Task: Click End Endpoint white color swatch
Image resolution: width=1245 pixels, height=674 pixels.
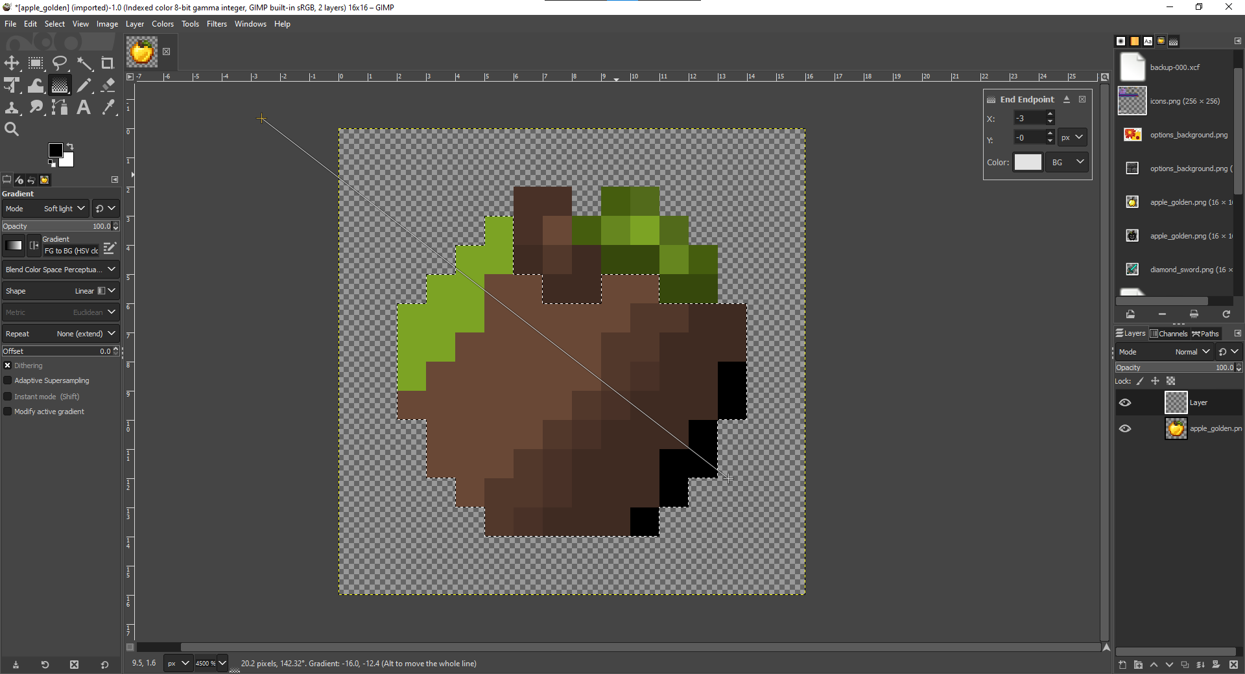Action: pyautogui.click(x=1028, y=162)
